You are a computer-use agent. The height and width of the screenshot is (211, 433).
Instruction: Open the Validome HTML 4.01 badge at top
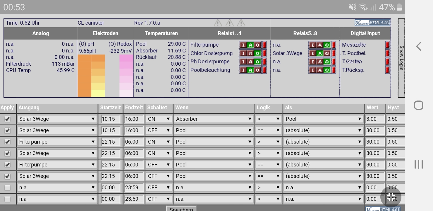tap(372, 23)
